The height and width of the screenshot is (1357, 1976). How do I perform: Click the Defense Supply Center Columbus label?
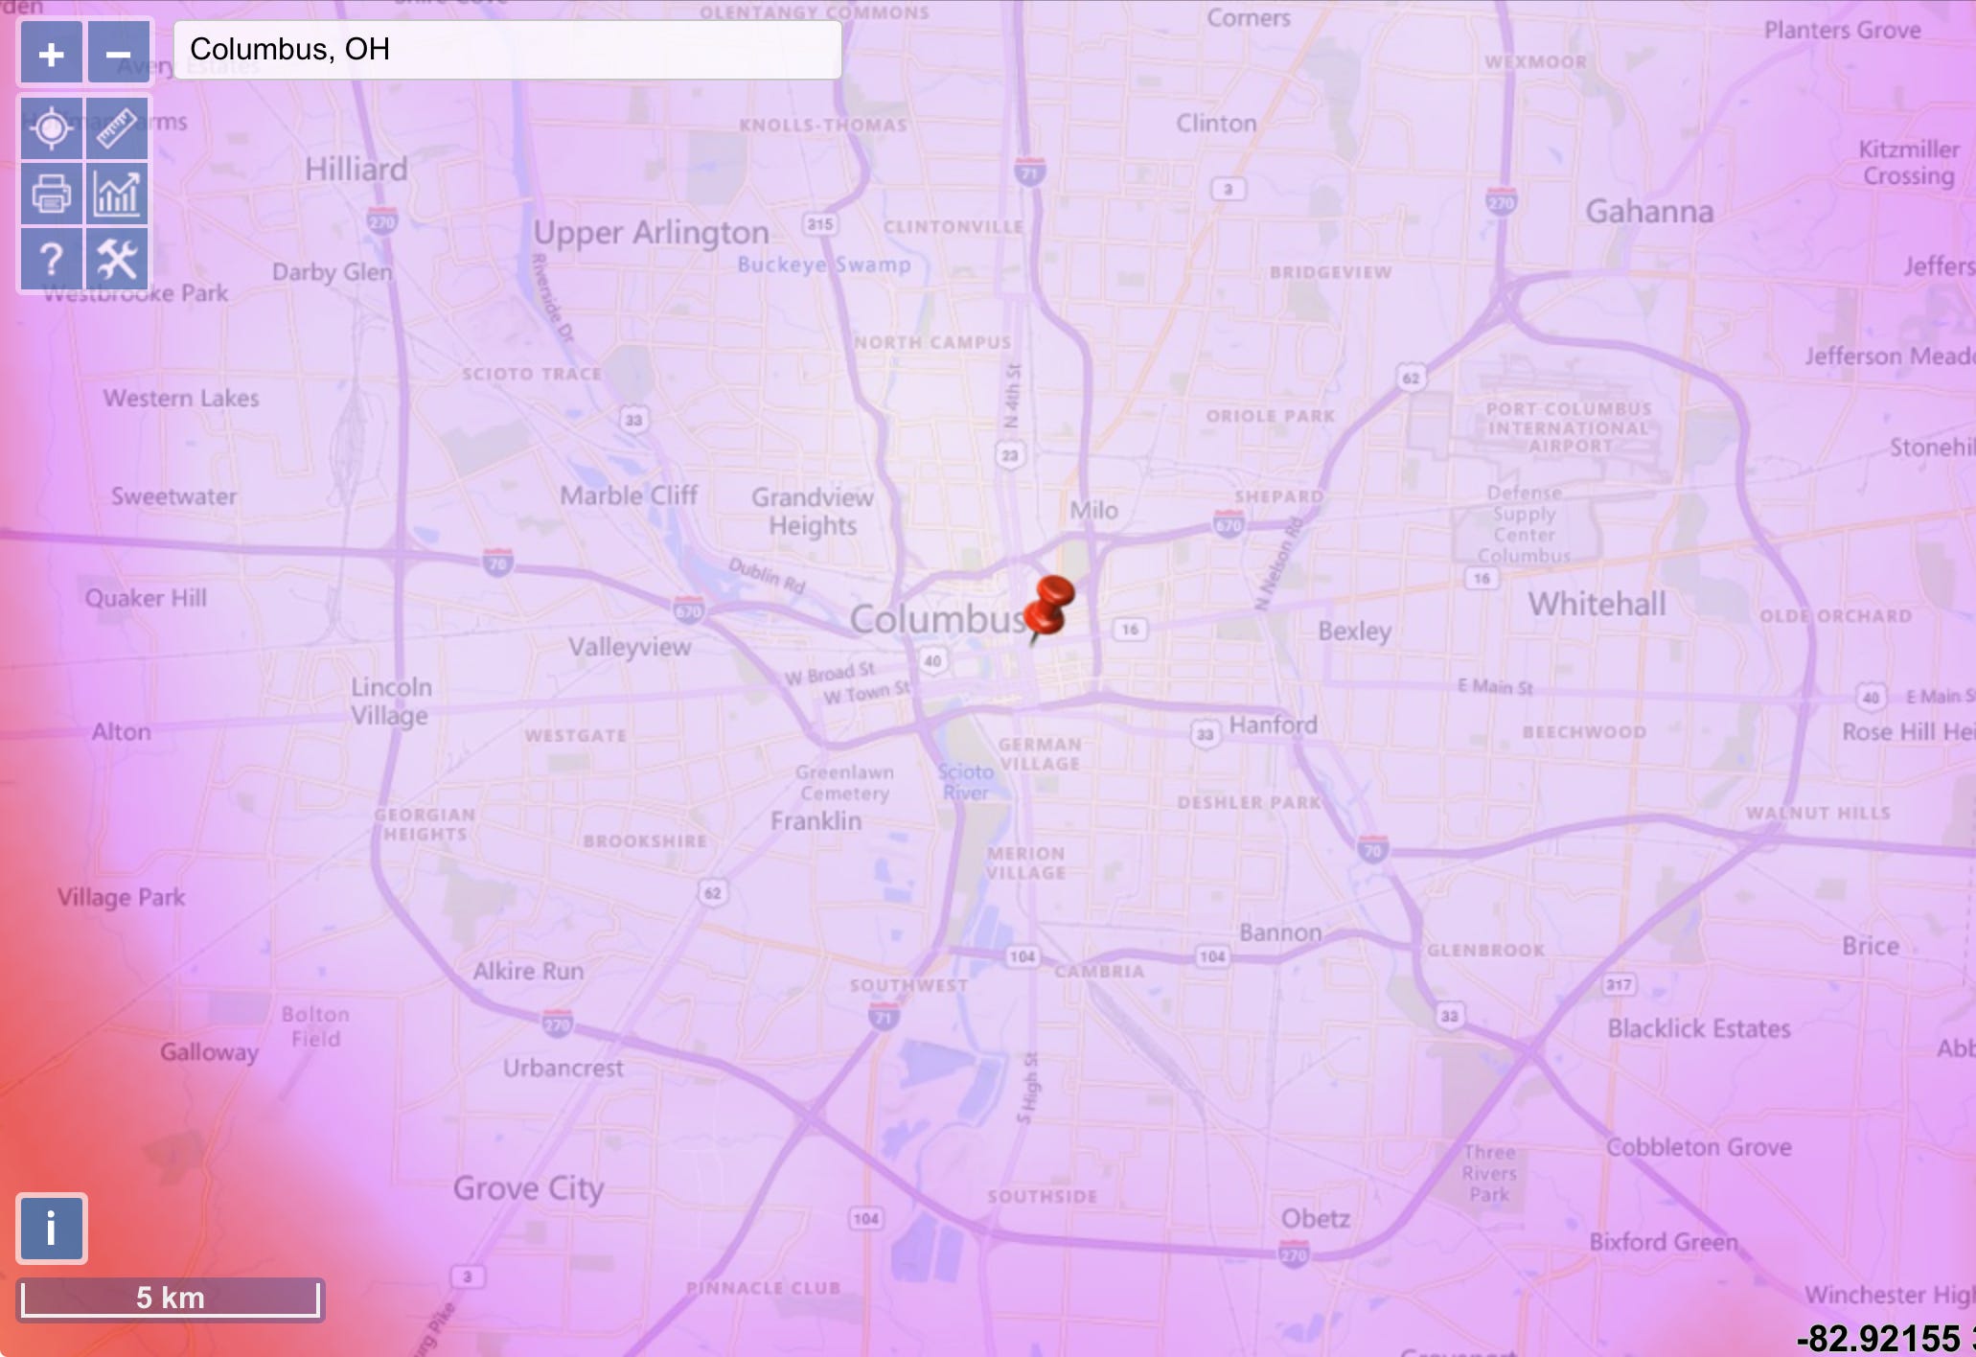tap(1524, 524)
